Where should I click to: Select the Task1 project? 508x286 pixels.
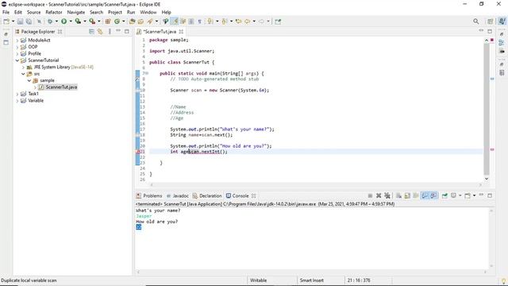(33, 94)
